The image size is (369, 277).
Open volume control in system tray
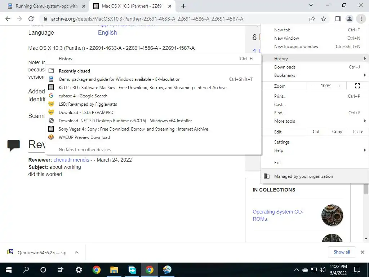coord(323,270)
